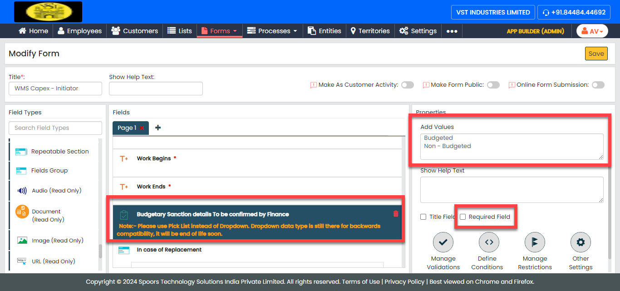The width and height of the screenshot is (620, 291).
Task: Click into the Search Field Types box
Action: tap(55, 128)
